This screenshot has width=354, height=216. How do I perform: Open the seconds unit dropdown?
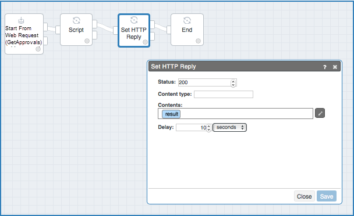[x=229, y=128]
